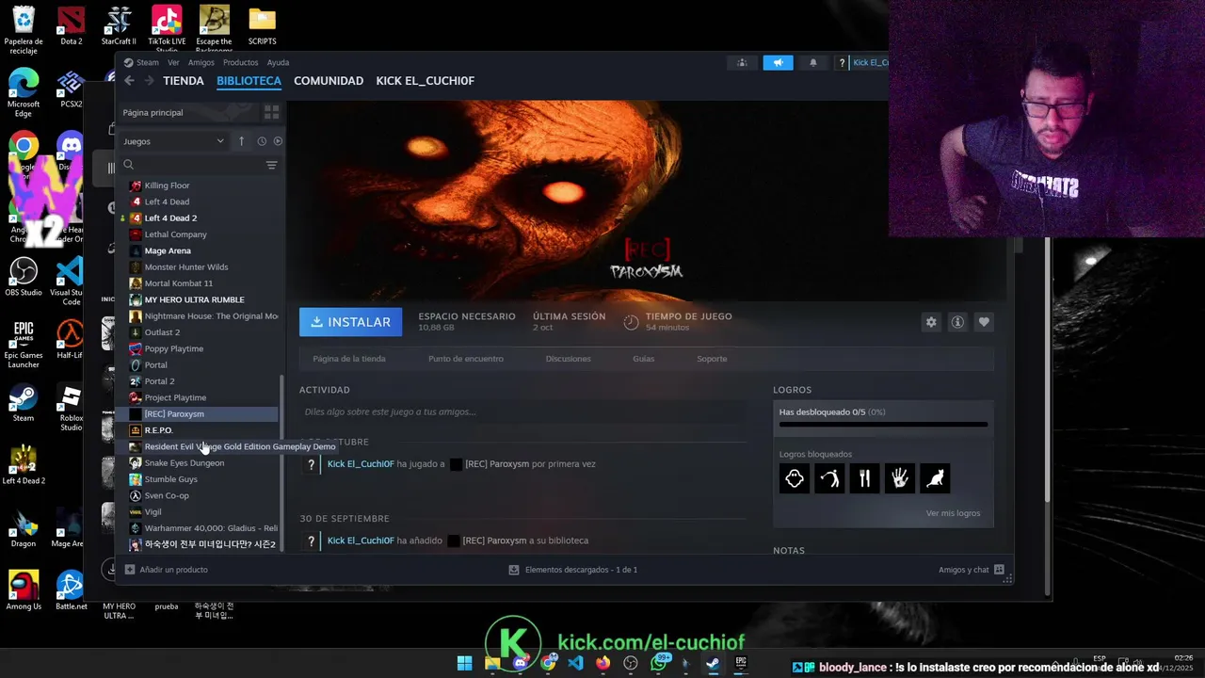The width and height of the screenshot is (1205, 678).
Task: Switch library to grid view icon
Action: coord(271,112)
